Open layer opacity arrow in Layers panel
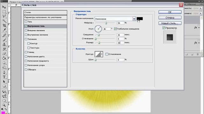 pos(200,8)
